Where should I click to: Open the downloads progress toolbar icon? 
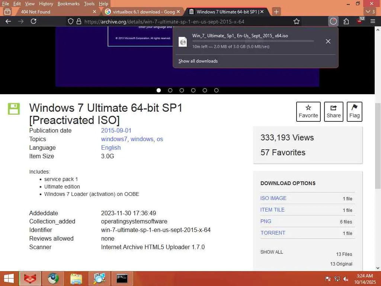(333, 21)
